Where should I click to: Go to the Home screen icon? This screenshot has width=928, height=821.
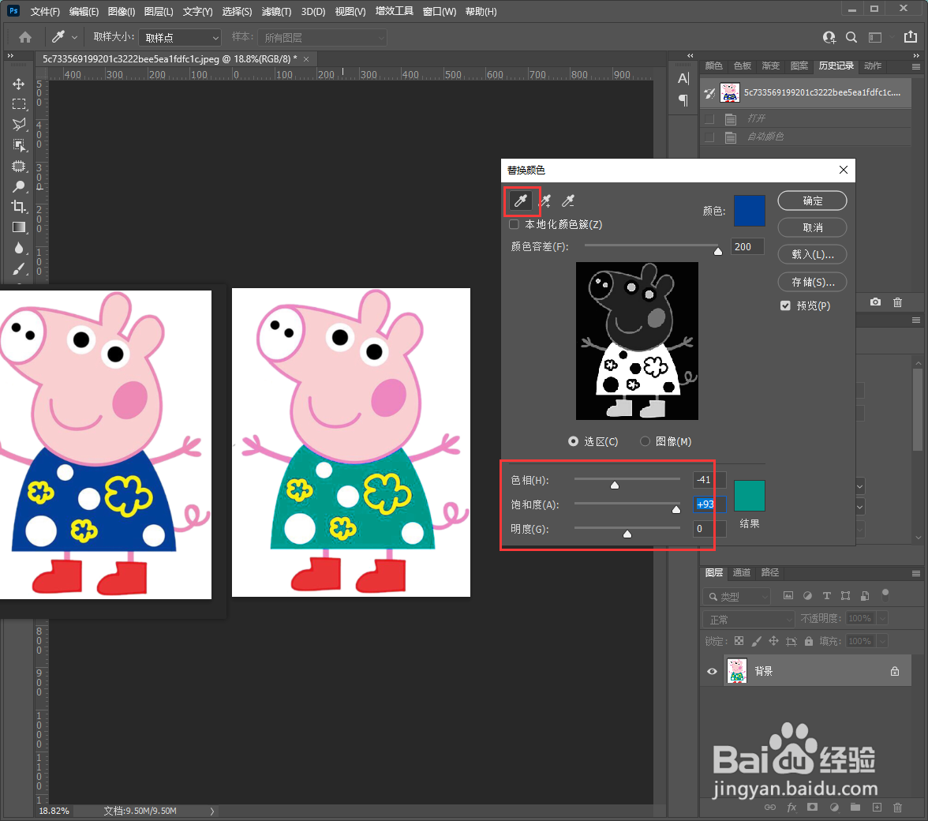pyautogui.click(x=25, y=37)
